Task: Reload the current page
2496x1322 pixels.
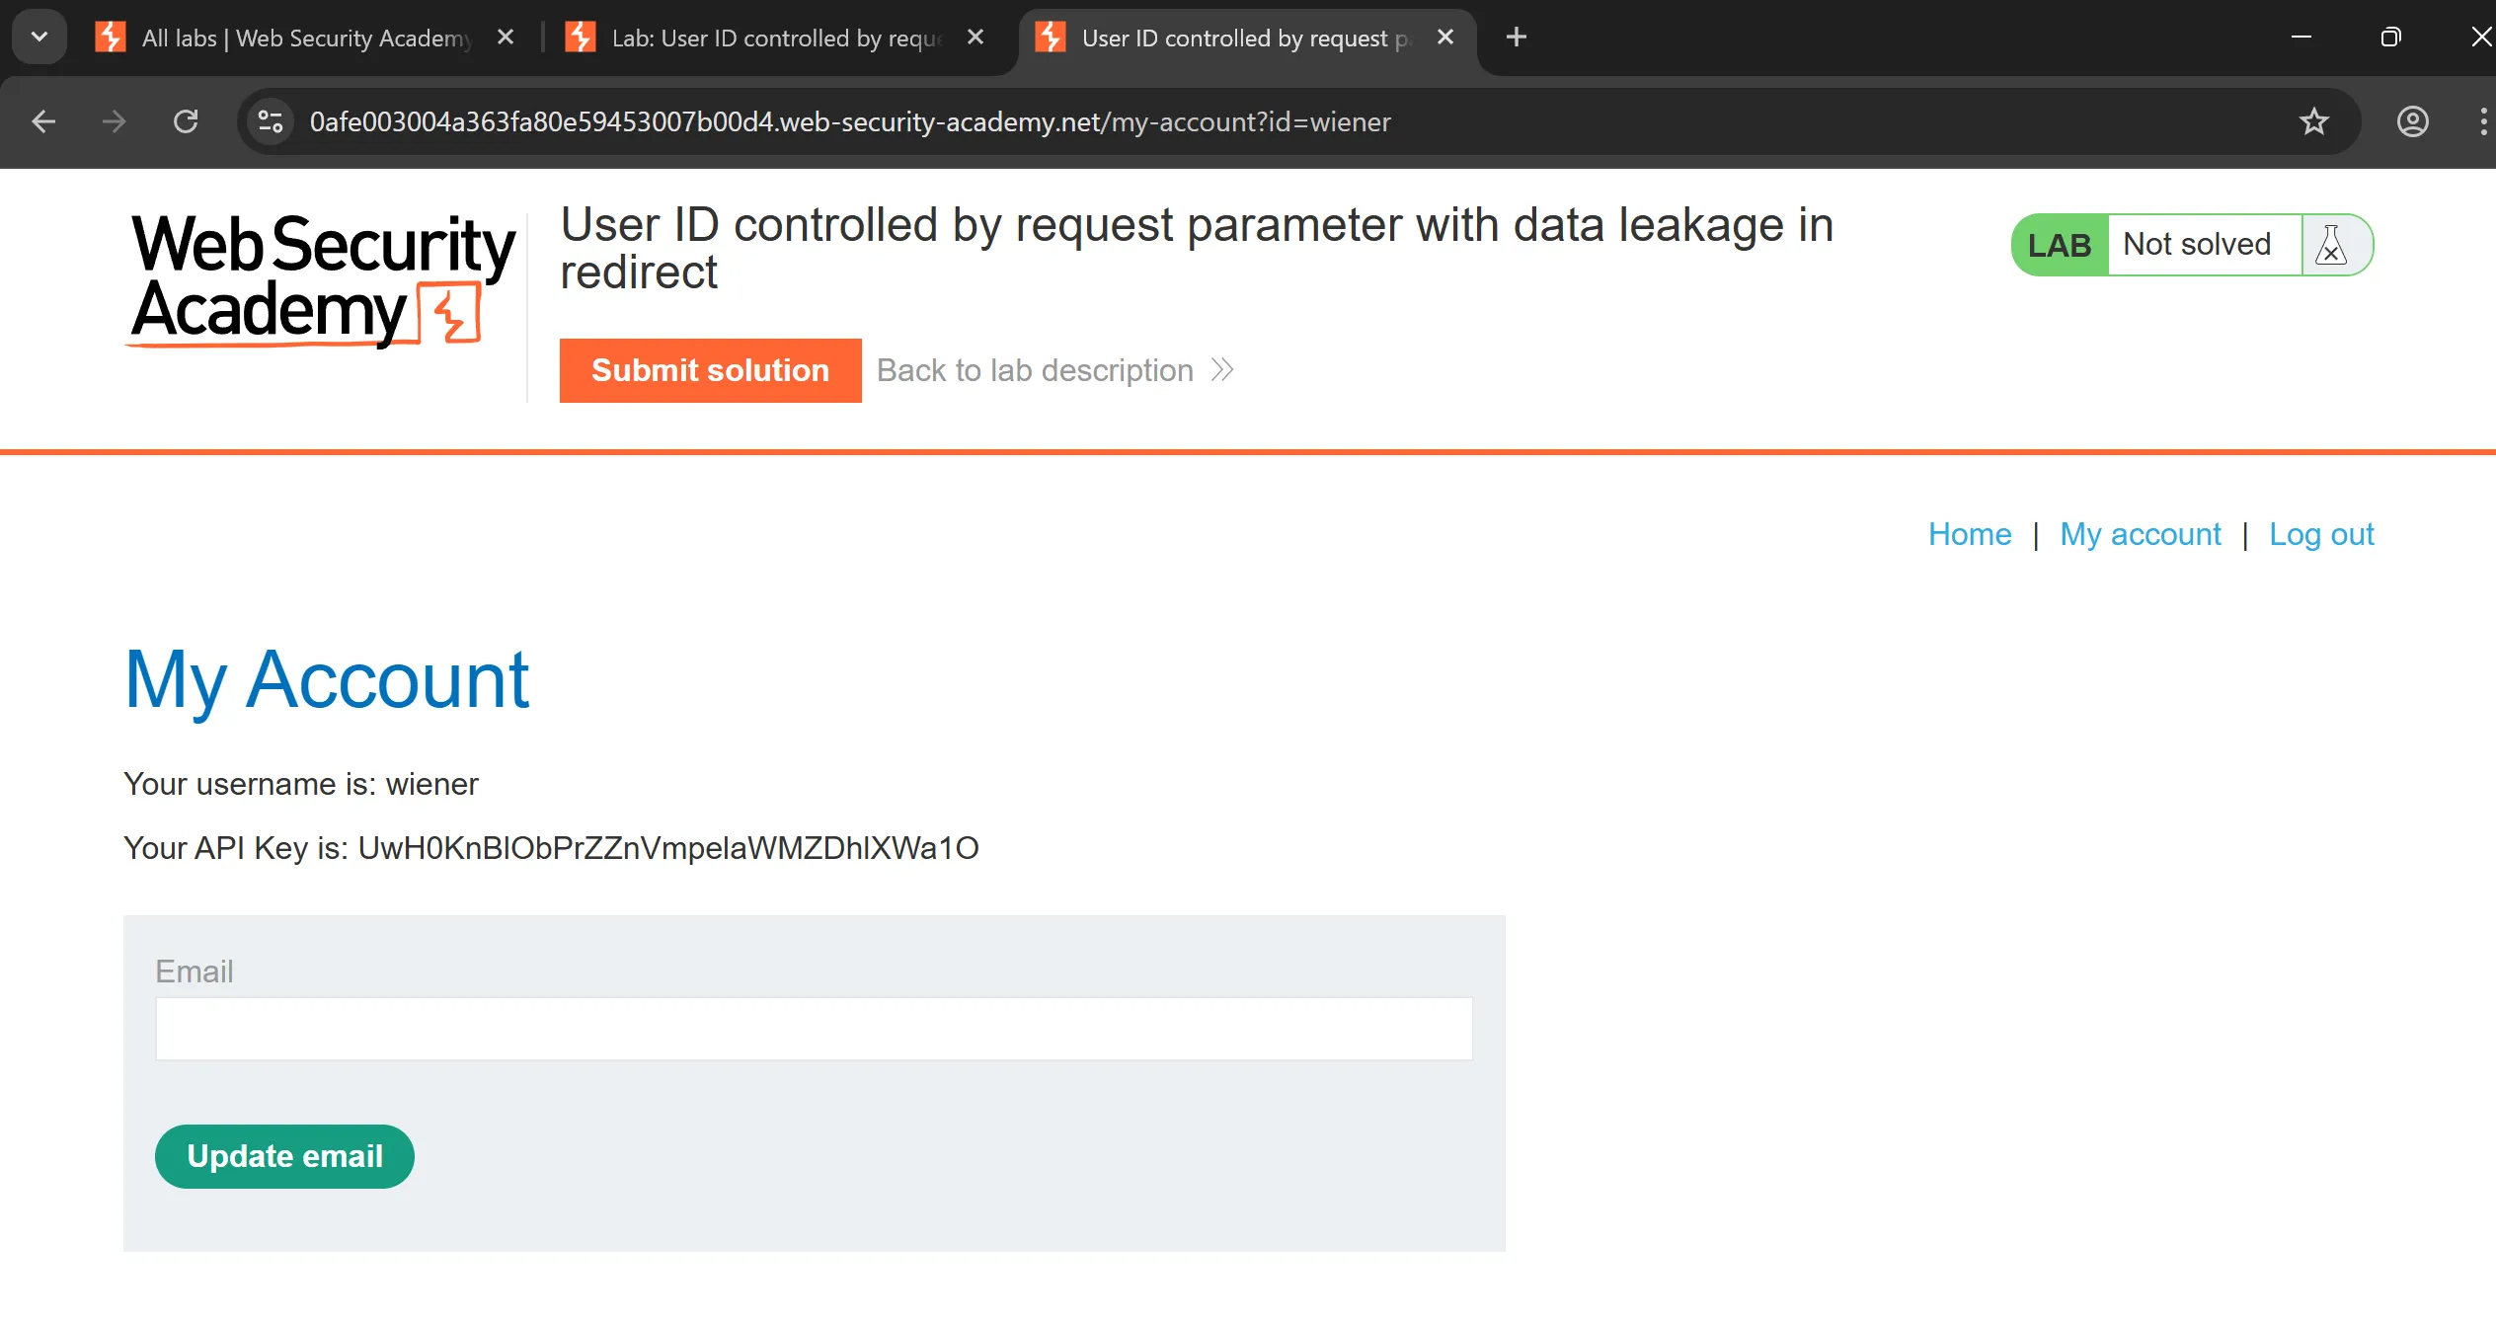Action: click(186, 121)
